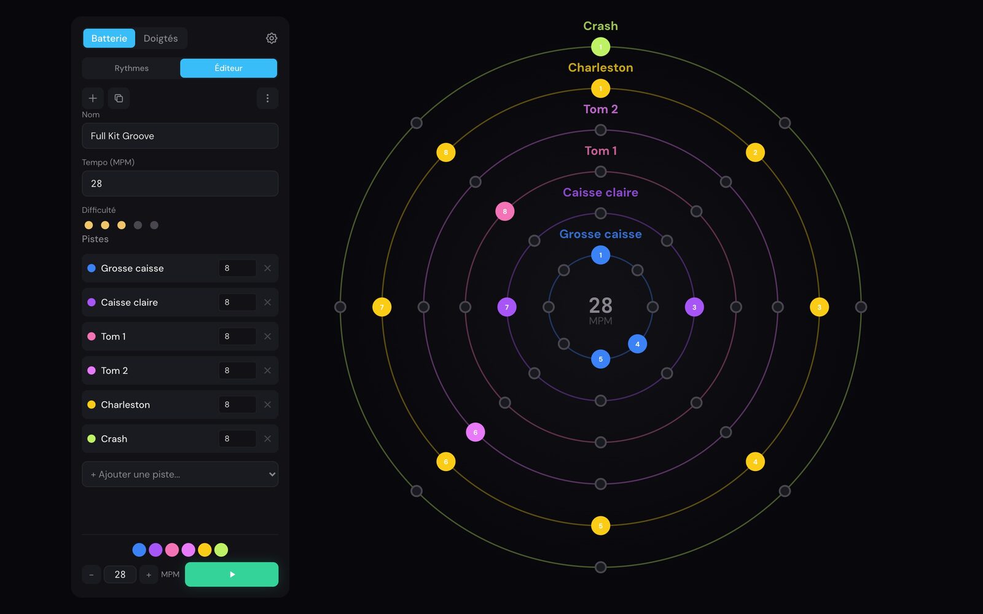
Task: Remove the Tom 1 track
Action: click(267, 336)
